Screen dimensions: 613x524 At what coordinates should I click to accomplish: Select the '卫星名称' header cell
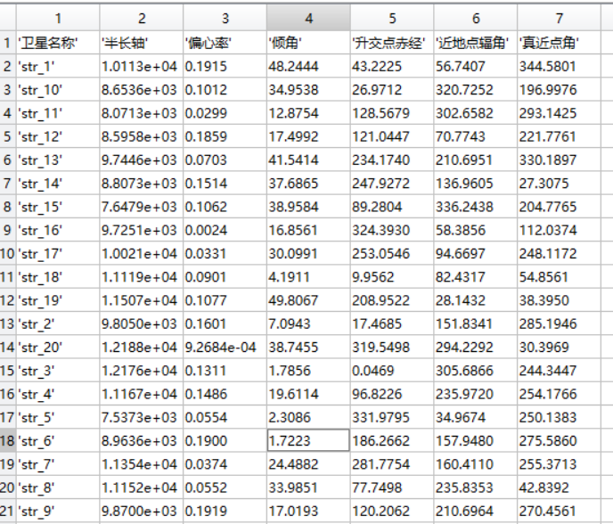pos(58,43)
